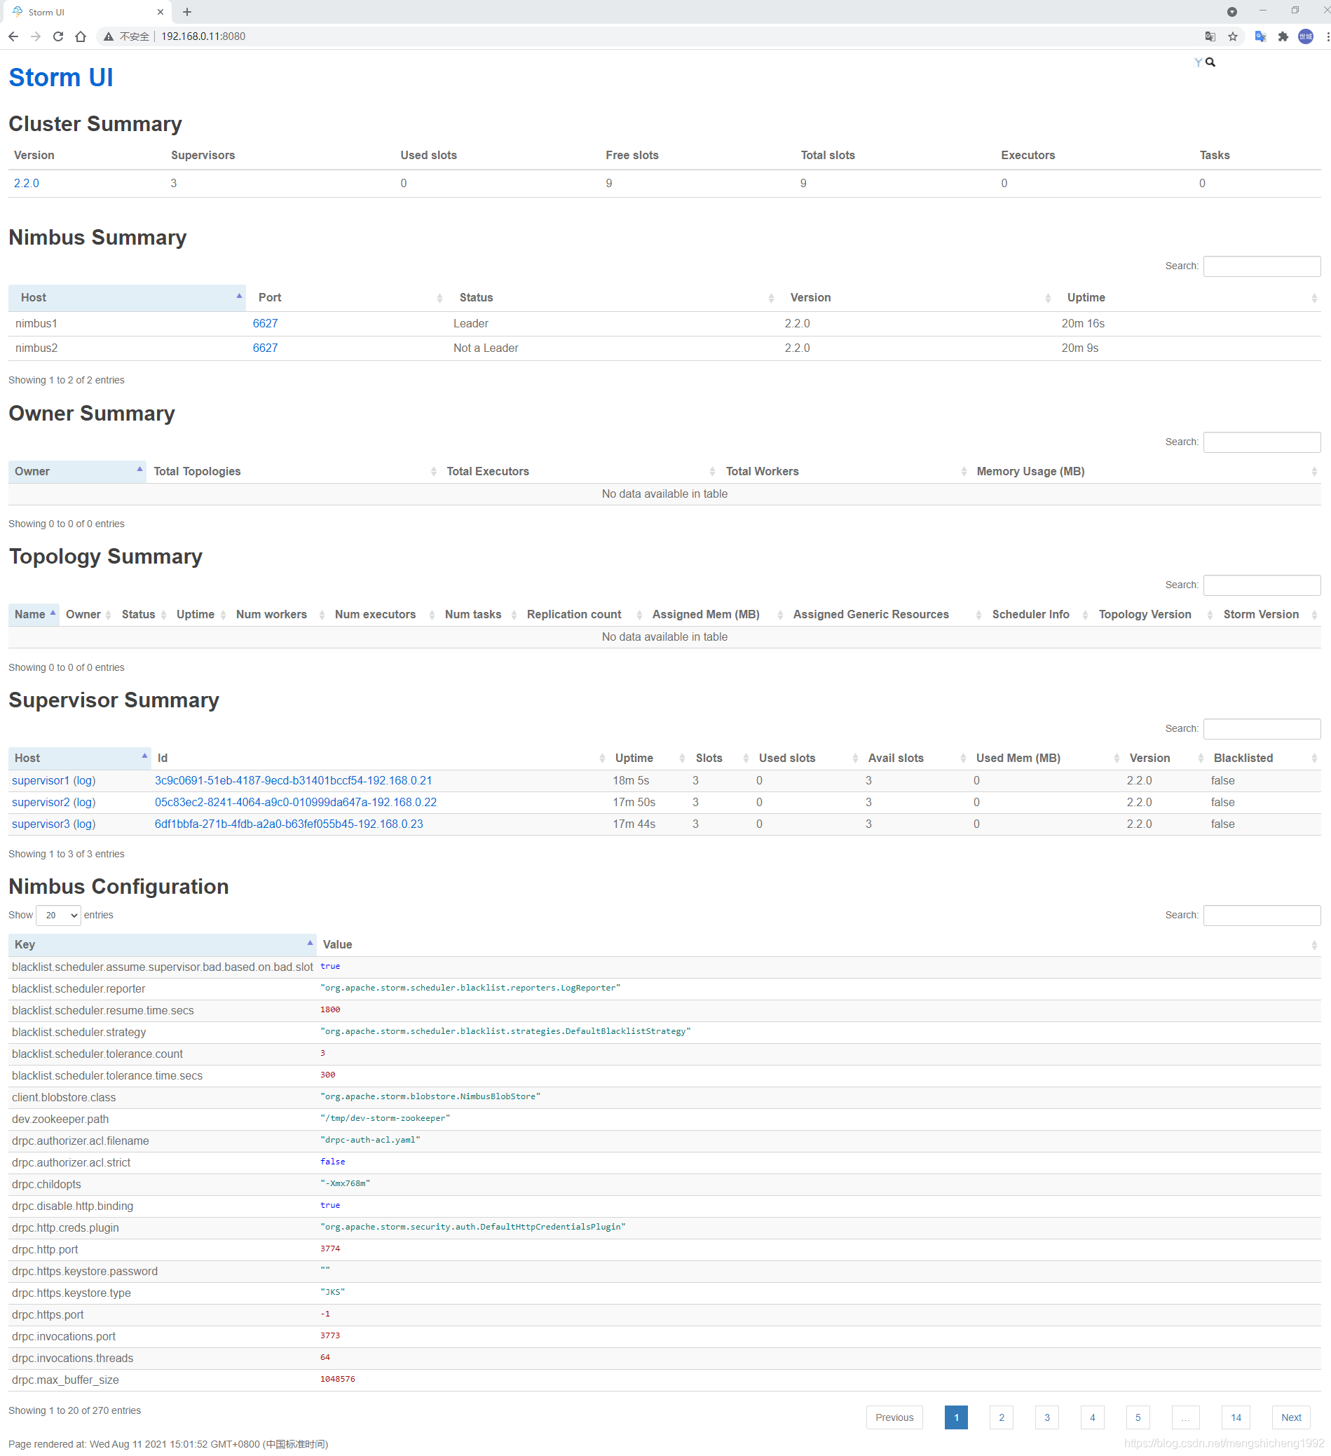Close the Storm UI tab
The image size is (1331, 1456).
click(161, 11)
